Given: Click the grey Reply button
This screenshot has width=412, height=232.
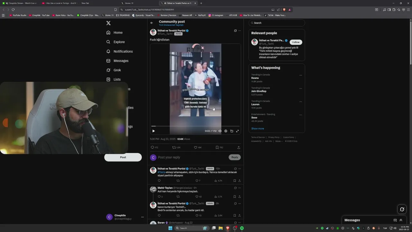Looking at the screenshot, I should tap(235, 157).
